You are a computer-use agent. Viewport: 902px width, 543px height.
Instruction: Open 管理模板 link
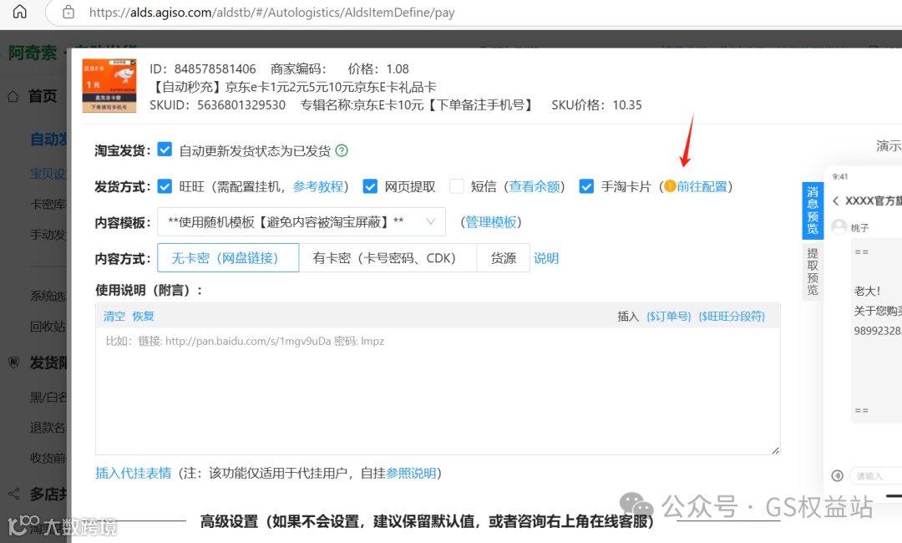coord(491,222)
